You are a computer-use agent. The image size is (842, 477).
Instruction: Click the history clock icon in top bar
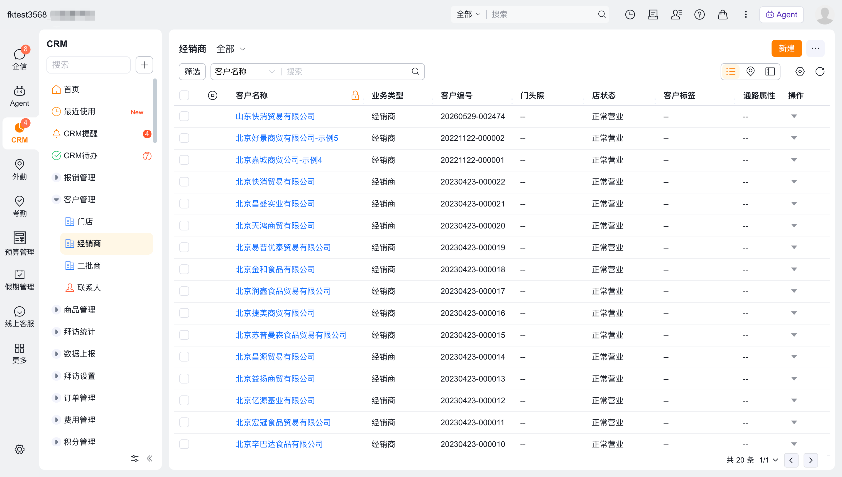630,14
